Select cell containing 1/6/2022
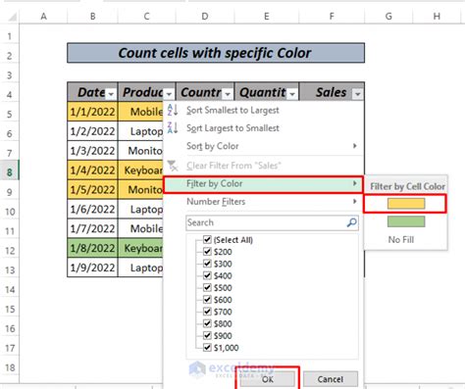 tap(92, 209)
